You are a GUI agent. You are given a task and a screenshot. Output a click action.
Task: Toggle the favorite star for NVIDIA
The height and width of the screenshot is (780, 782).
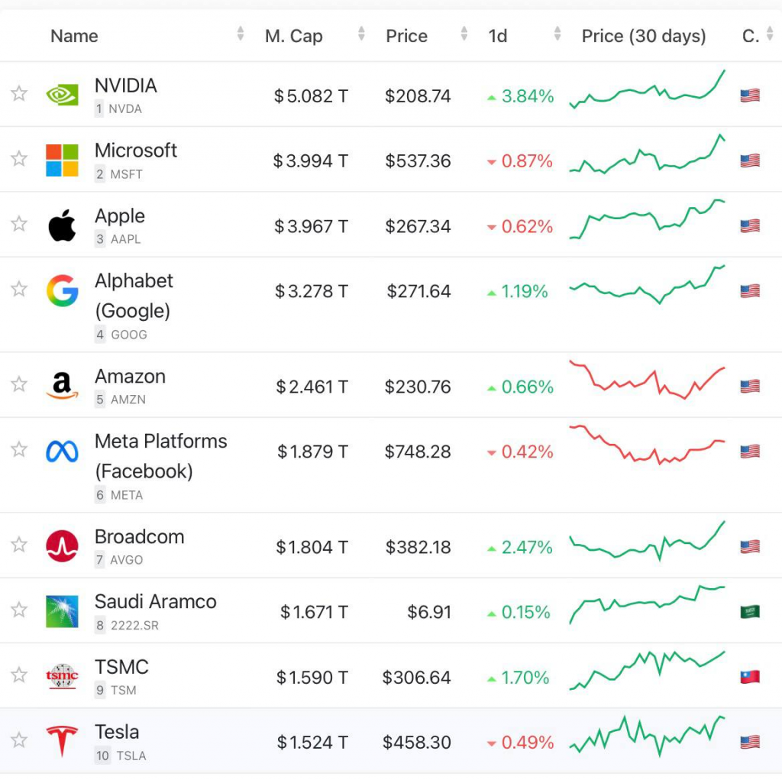click(19, 93)
